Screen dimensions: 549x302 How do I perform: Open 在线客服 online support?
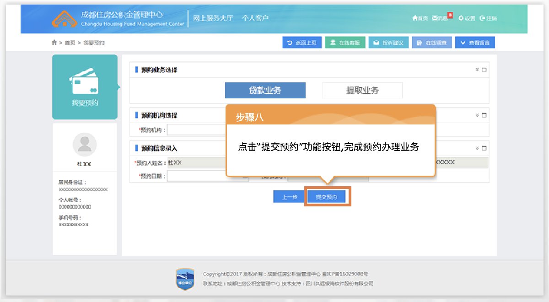[x=345, y=43]
